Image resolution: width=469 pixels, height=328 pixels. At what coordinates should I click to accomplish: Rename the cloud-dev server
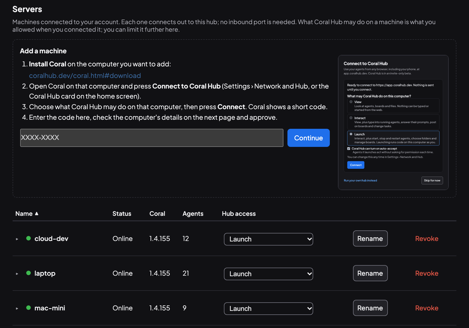tap(370, 238)
